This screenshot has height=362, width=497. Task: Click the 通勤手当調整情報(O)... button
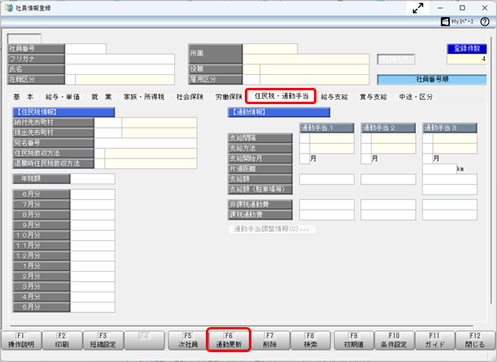[x=272, y=229]
